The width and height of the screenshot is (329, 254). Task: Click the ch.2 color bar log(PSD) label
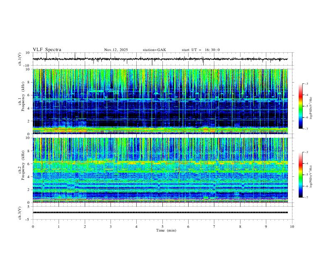(x=311, y=176)
